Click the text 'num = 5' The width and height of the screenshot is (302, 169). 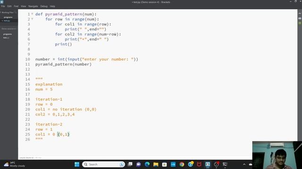(x=44, y=89)
